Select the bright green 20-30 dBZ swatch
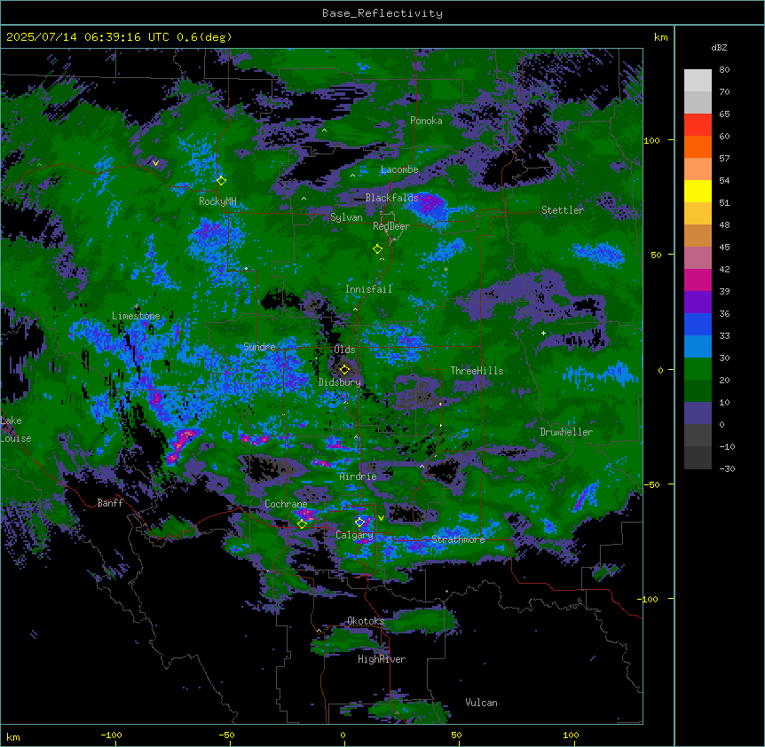The image size is (765, 747). tap(698, 369)
